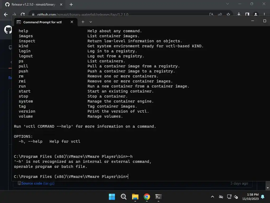The width and height of the screenshot is (270, 203).
Task: Reload the GitHub page
Action: click(23, 15)
